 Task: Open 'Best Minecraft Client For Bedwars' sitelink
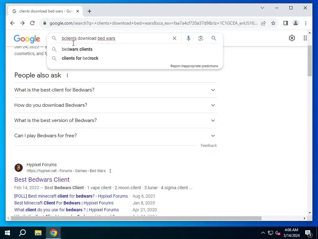click(x=64, y=203)
